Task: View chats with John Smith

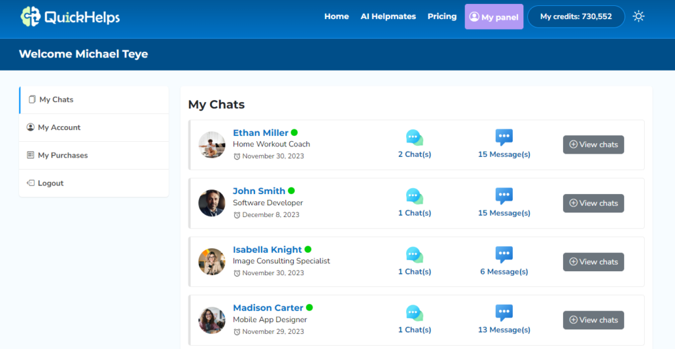Action: 593,203
